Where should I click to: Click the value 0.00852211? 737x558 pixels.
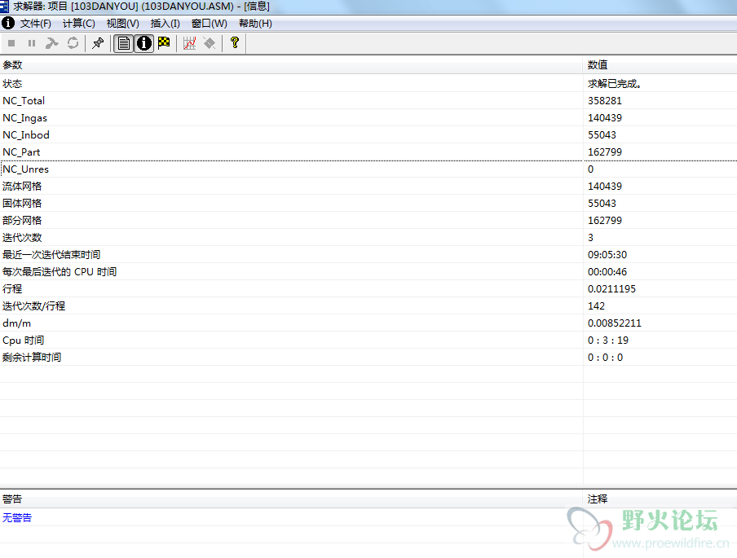point(615,323)
